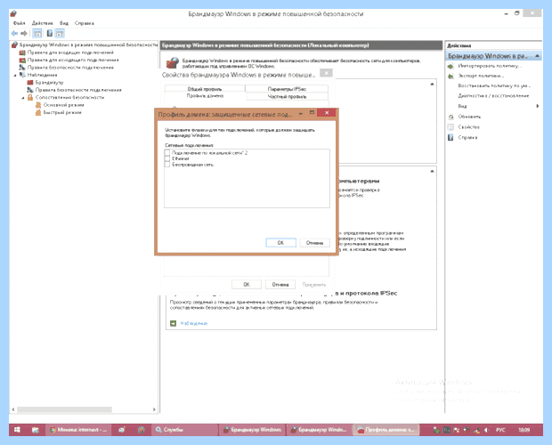This screenshot has width=552, height=445.
Task: Check the Беспроводная сеть checkbox
Action: tap(167, 165)
